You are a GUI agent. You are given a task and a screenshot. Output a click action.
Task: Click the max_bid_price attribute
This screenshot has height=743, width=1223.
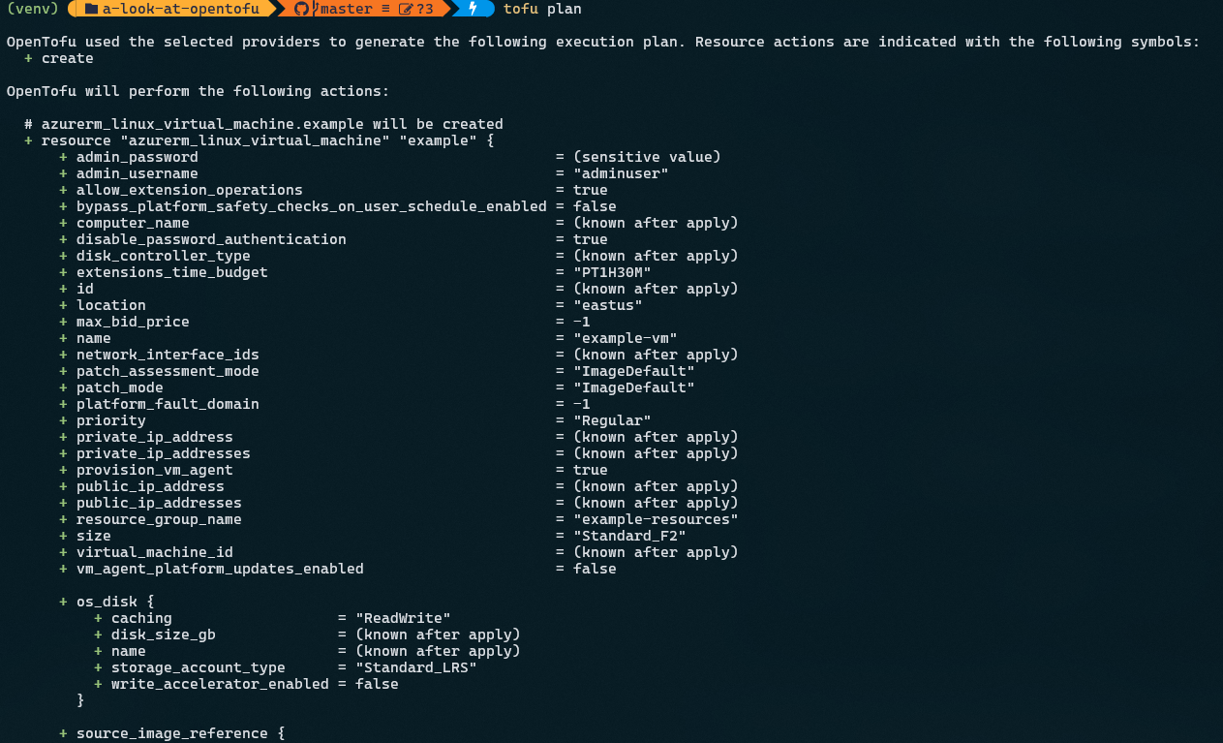click(x=133, y=322)
